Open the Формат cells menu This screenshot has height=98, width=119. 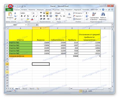(78, 19)
